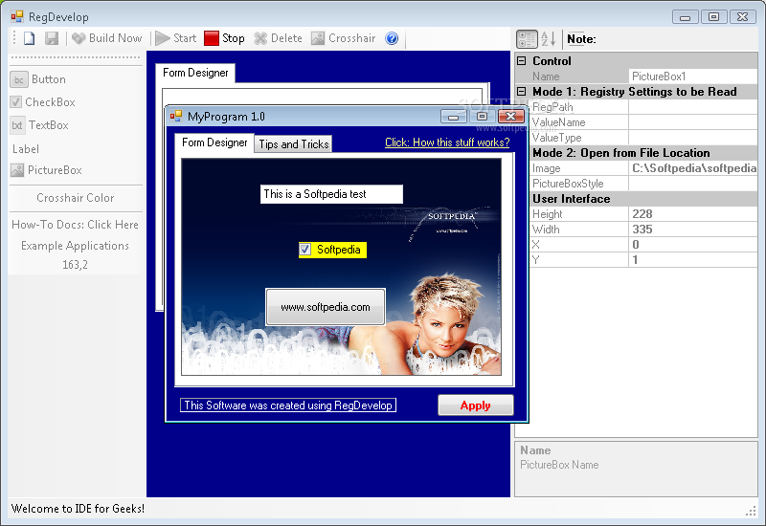Switch property grid to Categorized view
766x526 pixels.
click(527, 39)
